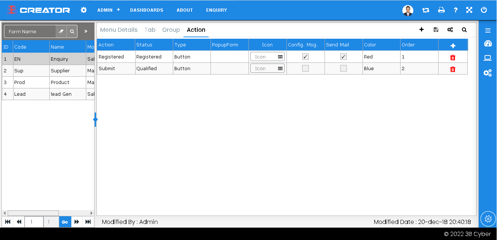This screenshot has height=240, width=497.
Task: Click the power logout icon
Action: [x=484, y=10]
